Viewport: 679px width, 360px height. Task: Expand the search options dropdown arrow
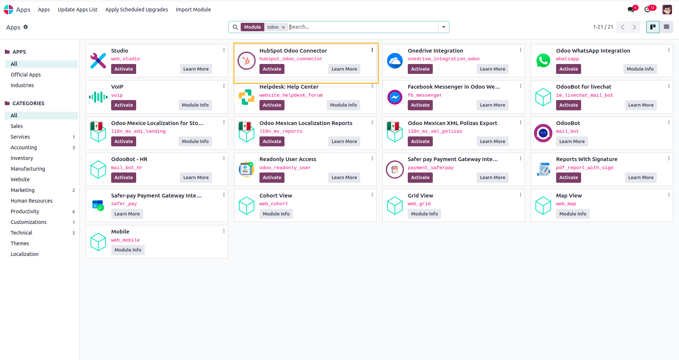pos(444,27)
